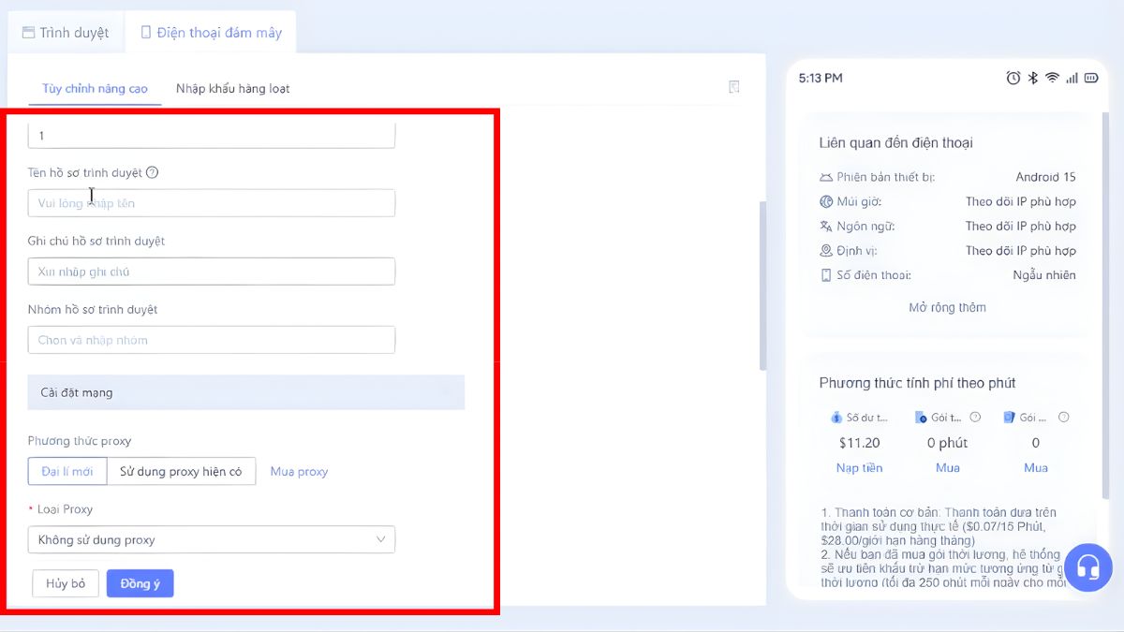Screen dimensions: 1124x632
Task: Click the alarm clock icon near 5:13 PM
Action: pos(1013,79)
